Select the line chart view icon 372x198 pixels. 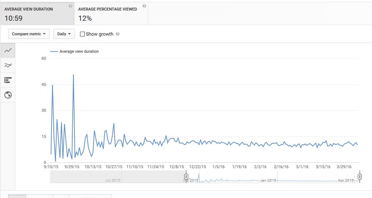tap(8, 50)
